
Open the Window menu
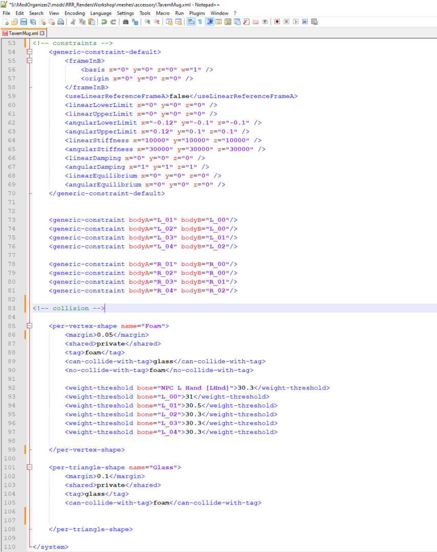click(x=220, y=13)
